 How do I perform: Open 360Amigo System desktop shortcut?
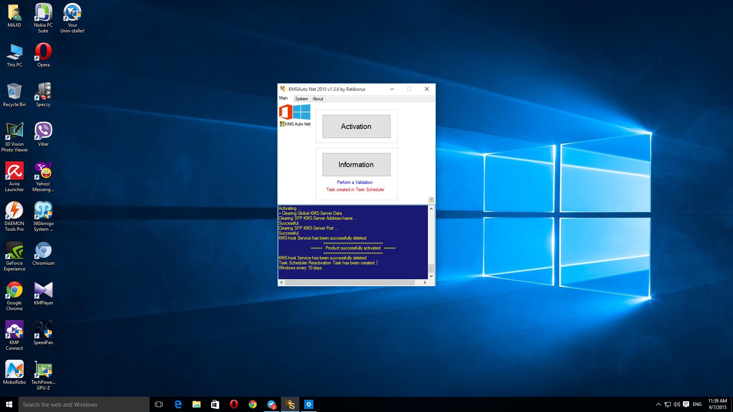[x=43, y=217]
